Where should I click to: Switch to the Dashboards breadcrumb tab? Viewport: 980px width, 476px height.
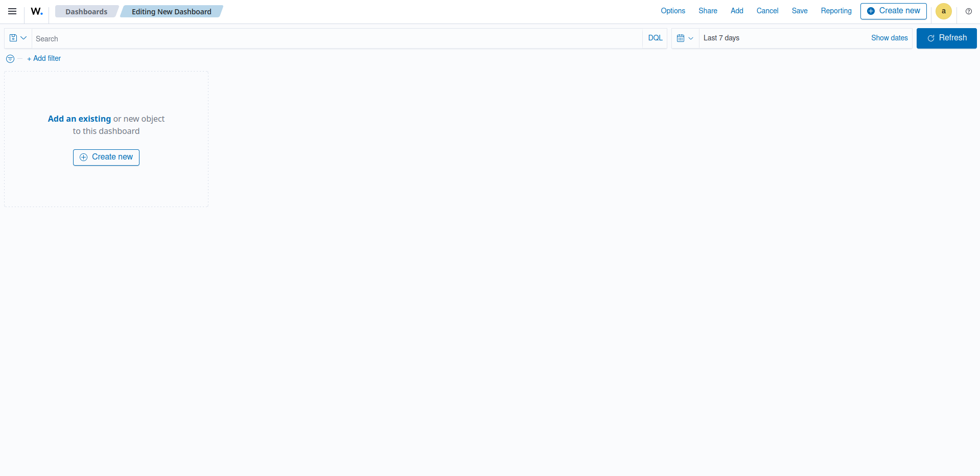tap(86, 11)
